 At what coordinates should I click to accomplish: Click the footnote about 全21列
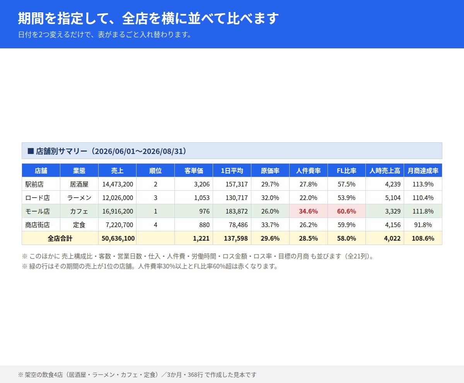point(198,256)
